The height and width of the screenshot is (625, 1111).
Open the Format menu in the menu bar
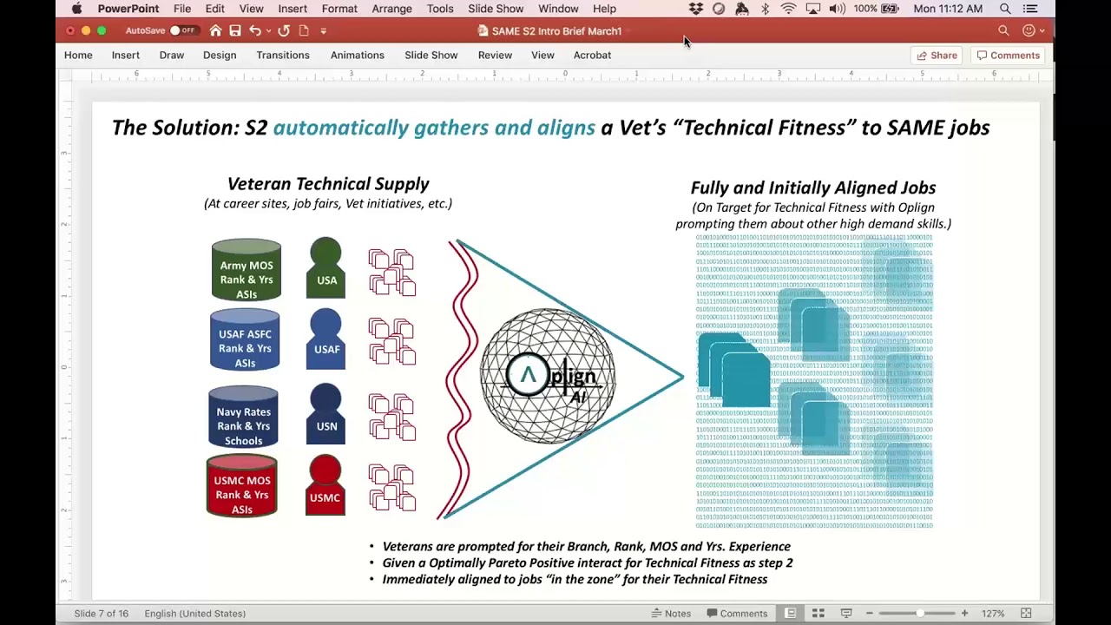click(x=339, y=9)
